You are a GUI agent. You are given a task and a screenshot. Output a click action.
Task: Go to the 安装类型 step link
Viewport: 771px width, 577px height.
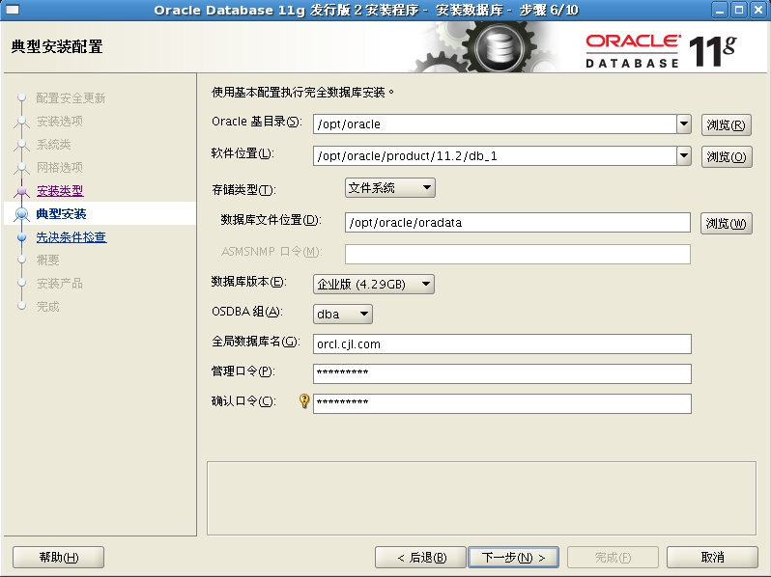tap(60, 190)
